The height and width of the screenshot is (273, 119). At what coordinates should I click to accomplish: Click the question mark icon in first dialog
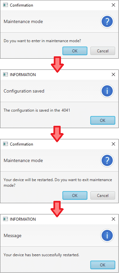point(107,21)
